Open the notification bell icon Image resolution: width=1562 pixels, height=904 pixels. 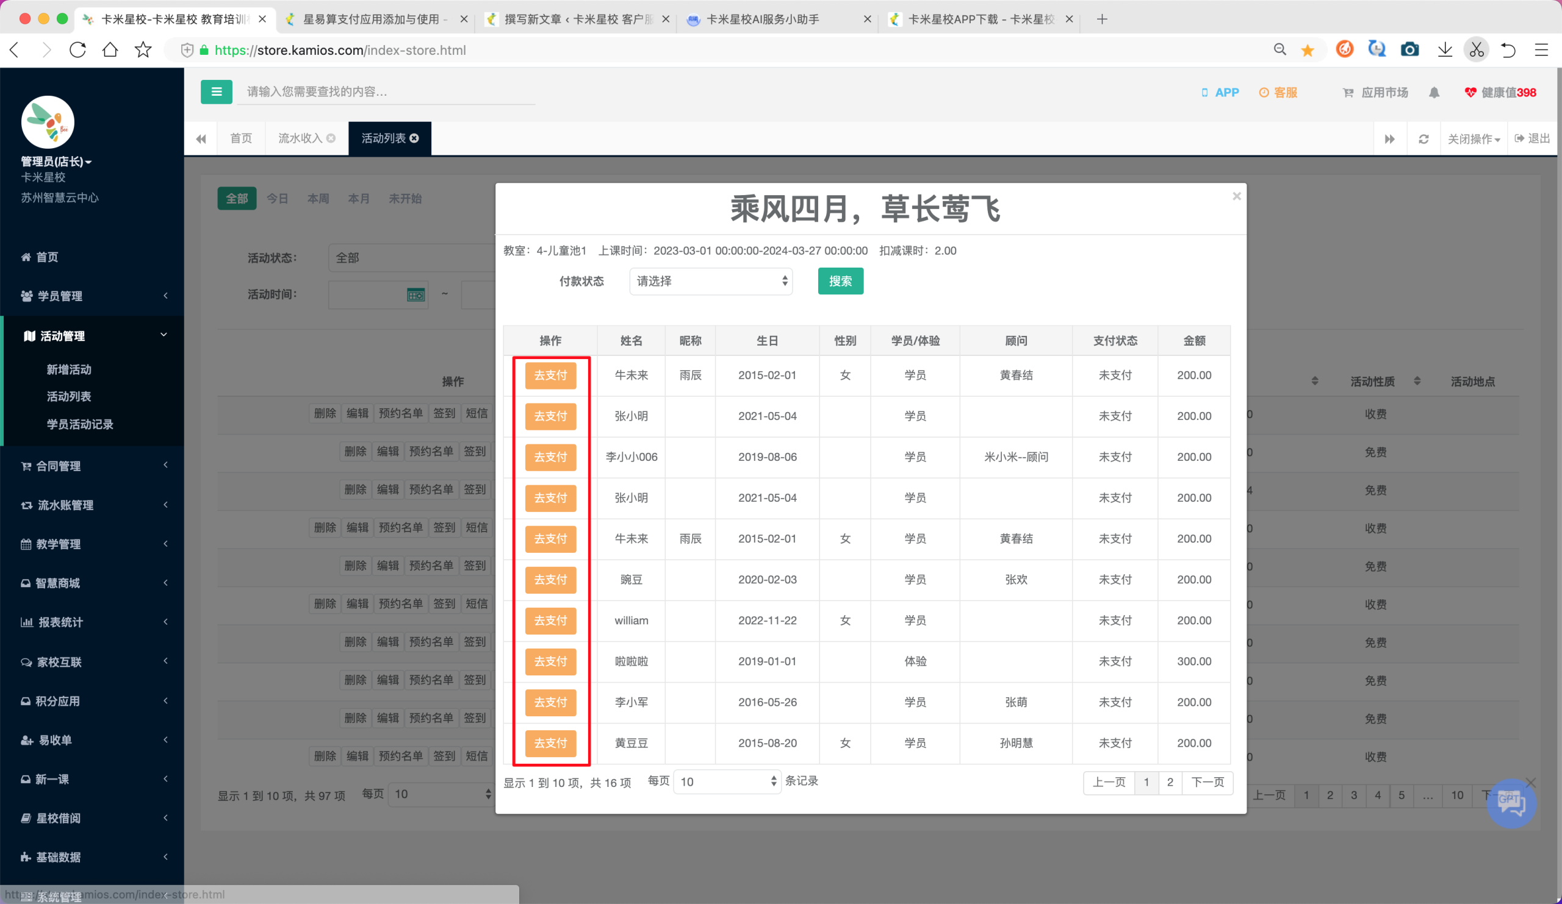(x=1434, y=92)
